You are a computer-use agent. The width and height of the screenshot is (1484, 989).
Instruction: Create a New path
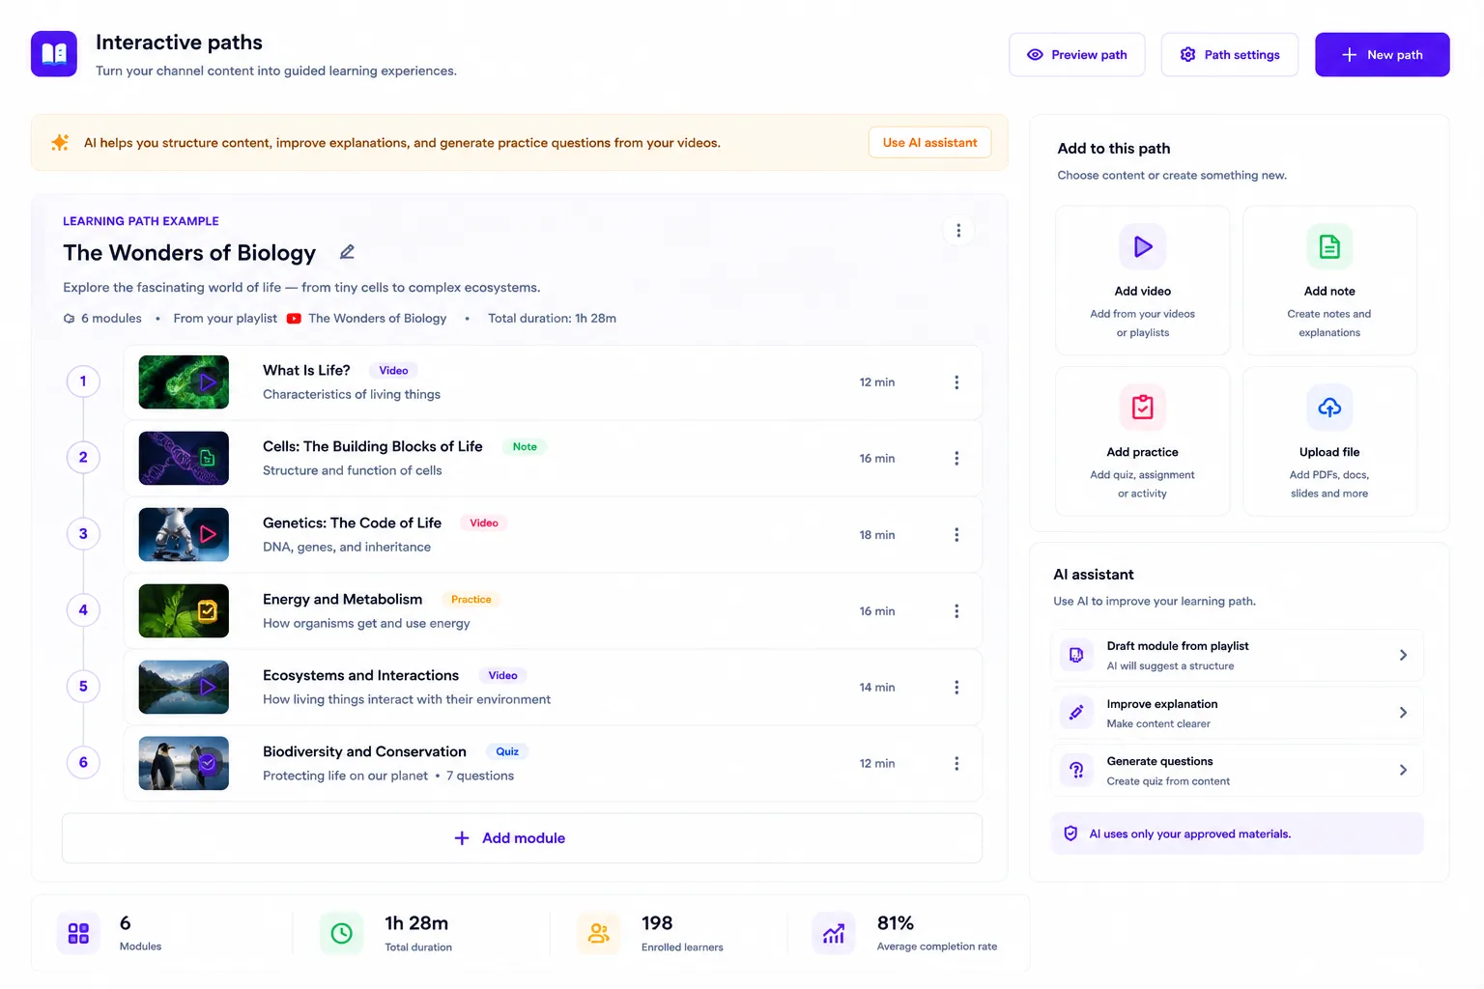click(1382, 55)
